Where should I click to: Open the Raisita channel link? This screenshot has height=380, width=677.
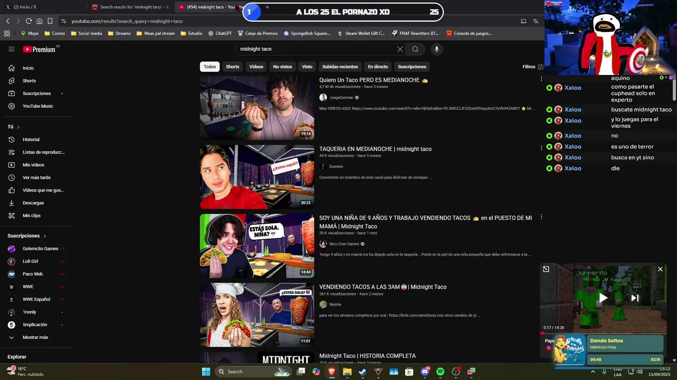coord(335,305)
